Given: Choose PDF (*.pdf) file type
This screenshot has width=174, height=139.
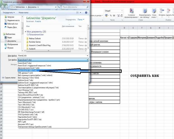Looking at the screenshot, I should tap(53, 122).
